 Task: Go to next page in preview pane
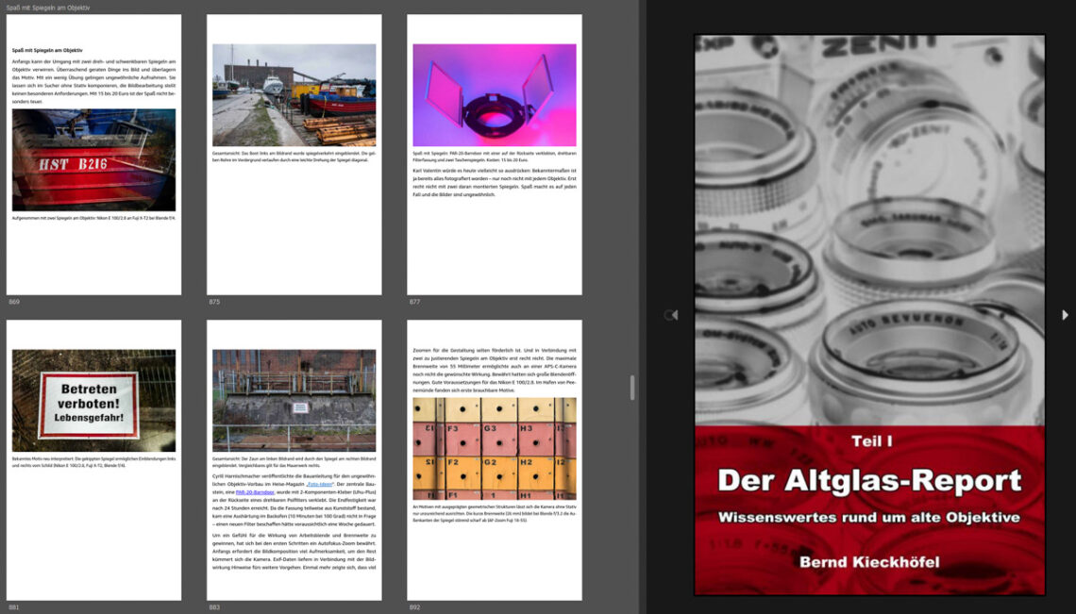coord(1065,315)
